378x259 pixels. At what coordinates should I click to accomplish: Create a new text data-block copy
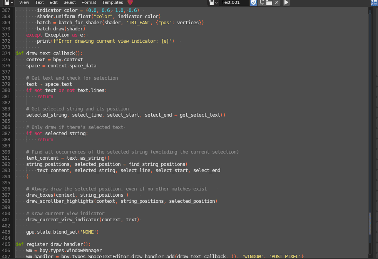tap(261, 2)
